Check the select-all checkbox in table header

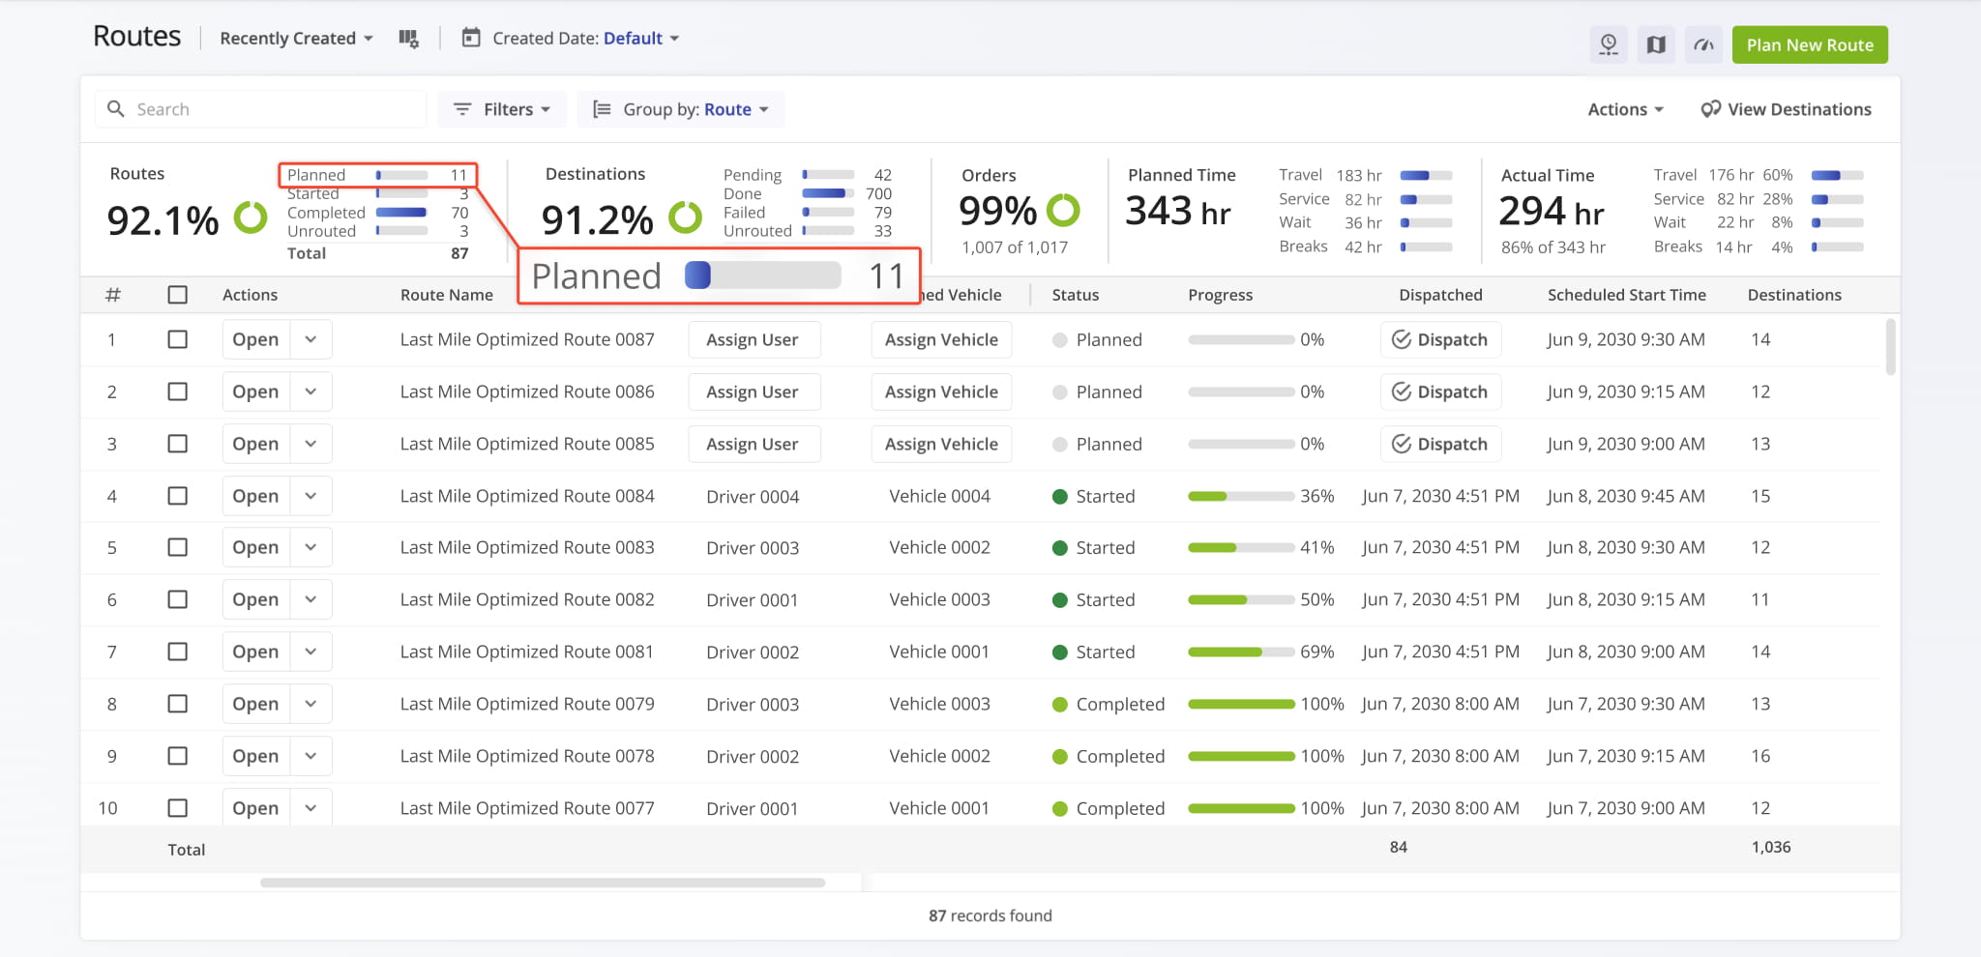click(178, 295)
